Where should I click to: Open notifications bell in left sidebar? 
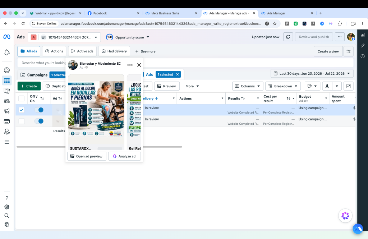pyautogui.click(x=7, y=52)
